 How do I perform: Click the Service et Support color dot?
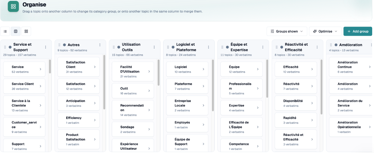(x=10, y=47)
